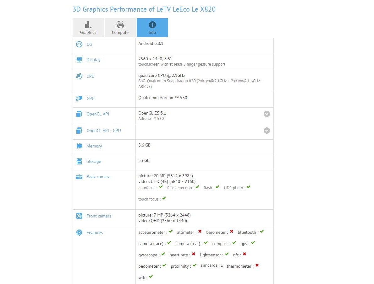The height and width of the screenshot is (284, 374).
Task: Click the Memory label
Action: click(x=94, y=146)
